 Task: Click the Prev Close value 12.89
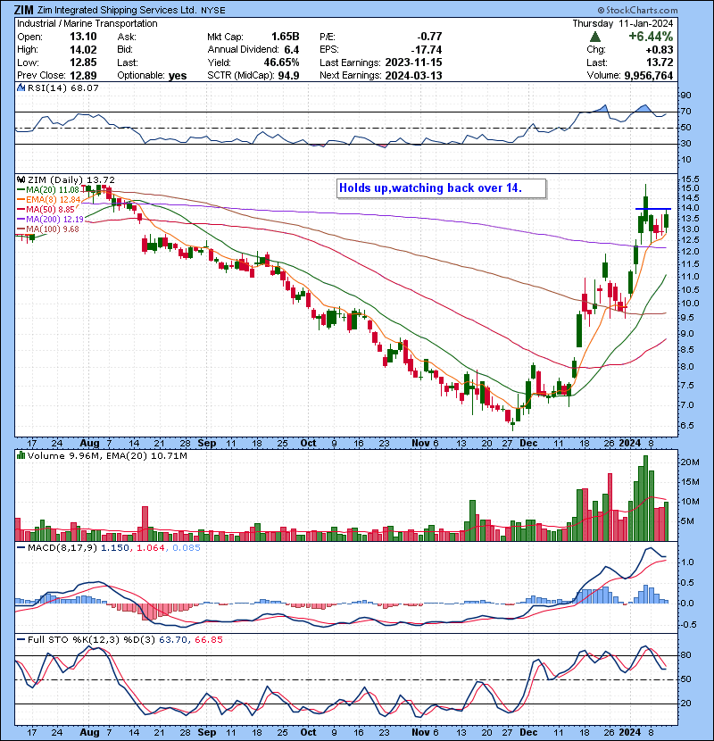(x=83, y=76)
